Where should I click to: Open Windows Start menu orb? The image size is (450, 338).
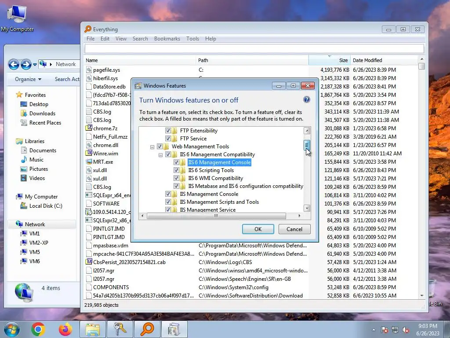(11, 329)
